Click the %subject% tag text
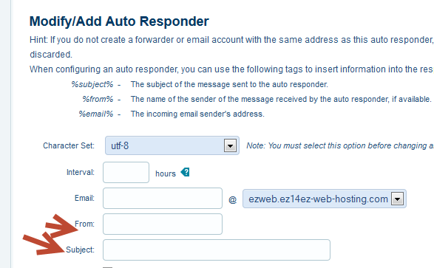The width and height of the screenshot is (434, 268). (x=92, y=84)
